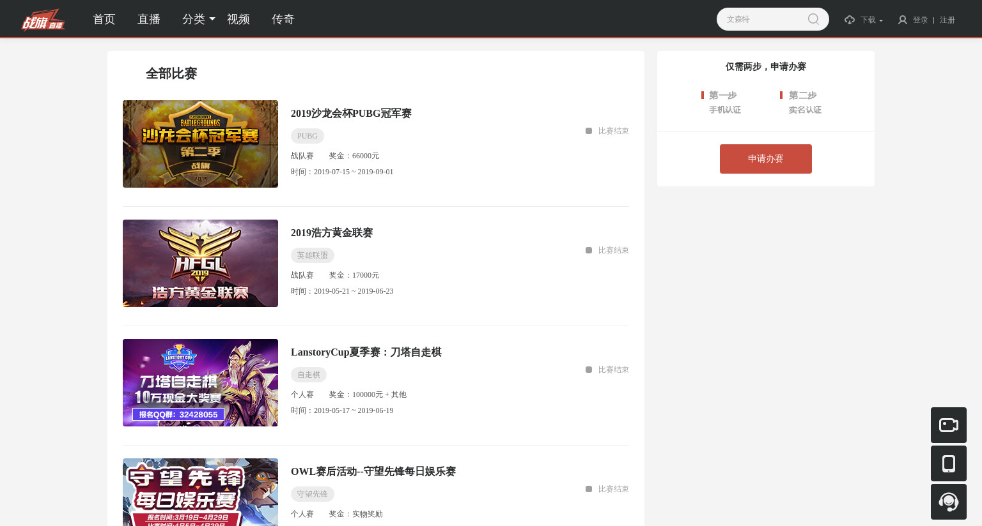982x526 pixels.
Task: Click the 全部比赛 heading
Action: (171, 73)
